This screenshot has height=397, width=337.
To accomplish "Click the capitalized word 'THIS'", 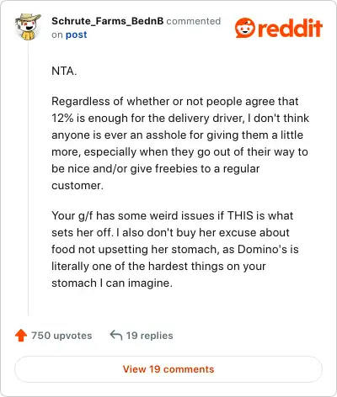I will pos(240,215).
